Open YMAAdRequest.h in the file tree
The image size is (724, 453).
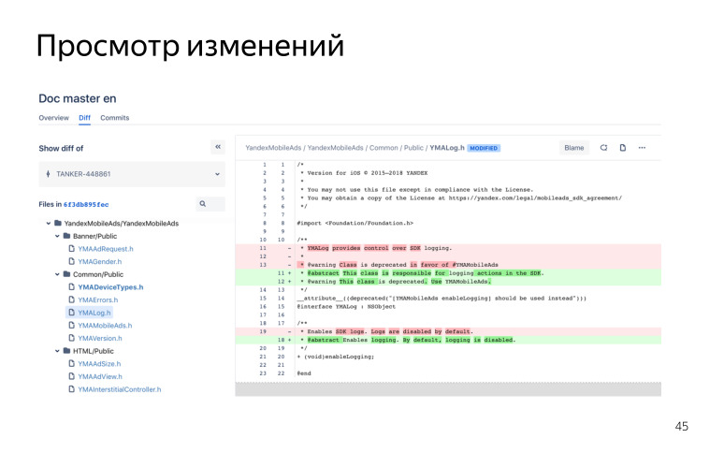(x=106, y=249)
